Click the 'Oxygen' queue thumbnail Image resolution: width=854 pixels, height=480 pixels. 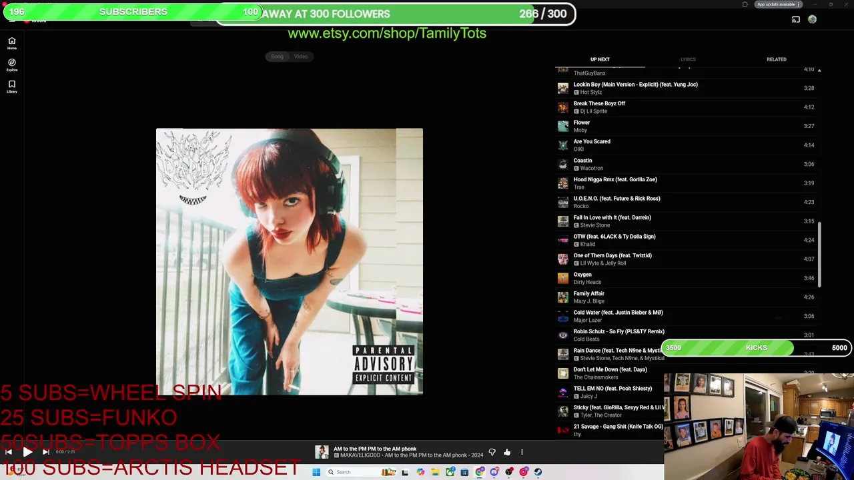pos(563,278)
